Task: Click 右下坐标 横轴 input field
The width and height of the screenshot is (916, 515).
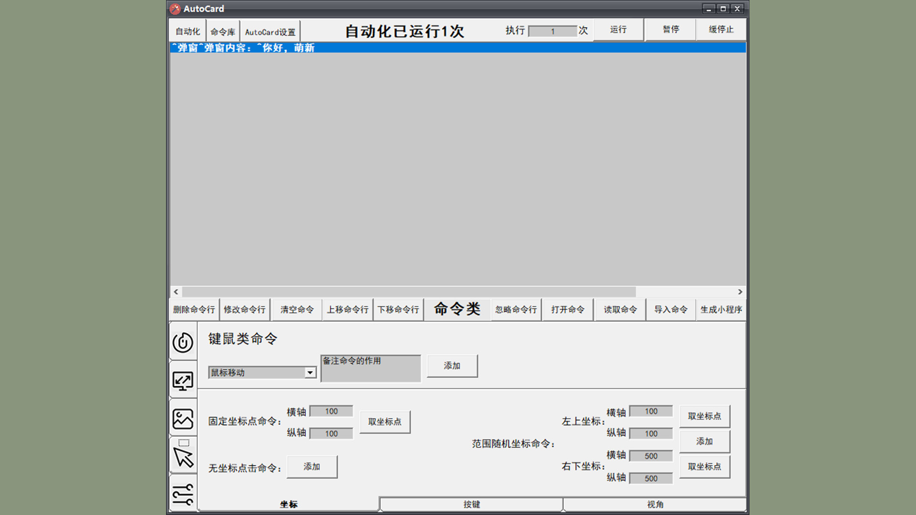Action: pyautogui.click(x=651, y=456)
